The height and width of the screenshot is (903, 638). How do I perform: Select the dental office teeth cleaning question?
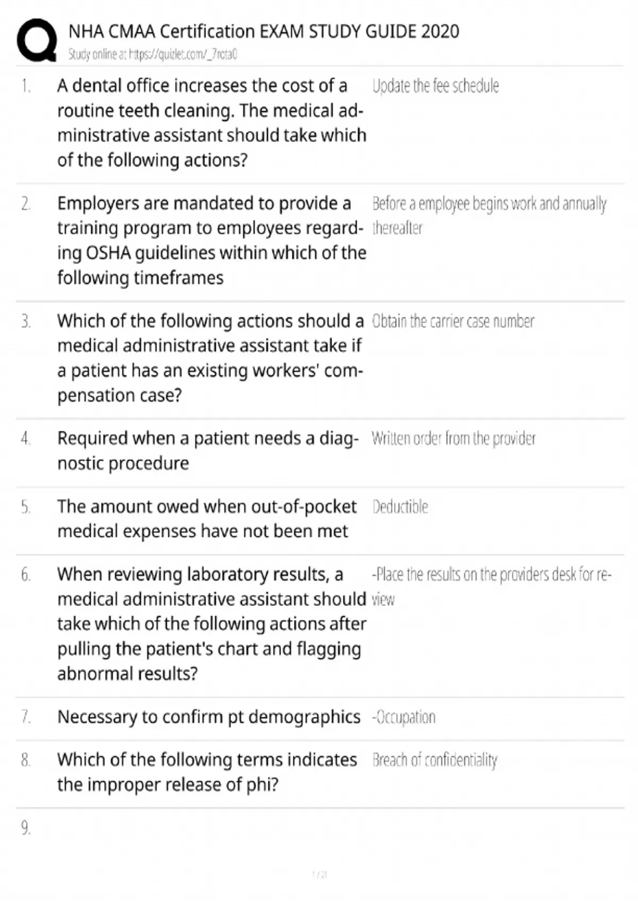(x=211, y=123)
